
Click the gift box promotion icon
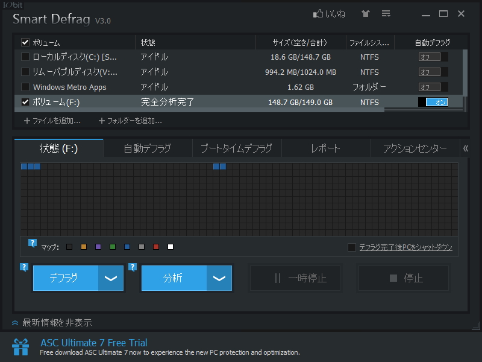point(20,347)
